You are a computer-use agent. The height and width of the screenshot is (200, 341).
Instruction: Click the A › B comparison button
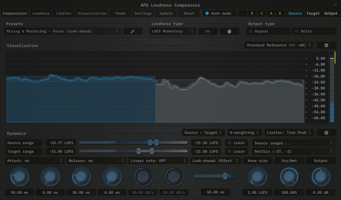click(275, 13)
